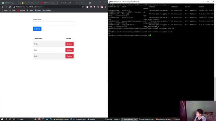The width and height of the screenshot is (216, 121).
Task: Switch to the Course Praktikum tab
Action: 30,3
